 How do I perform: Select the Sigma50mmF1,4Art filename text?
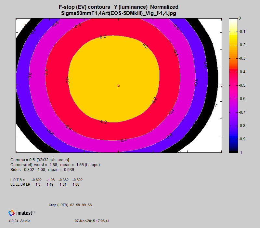click(119, 13)
